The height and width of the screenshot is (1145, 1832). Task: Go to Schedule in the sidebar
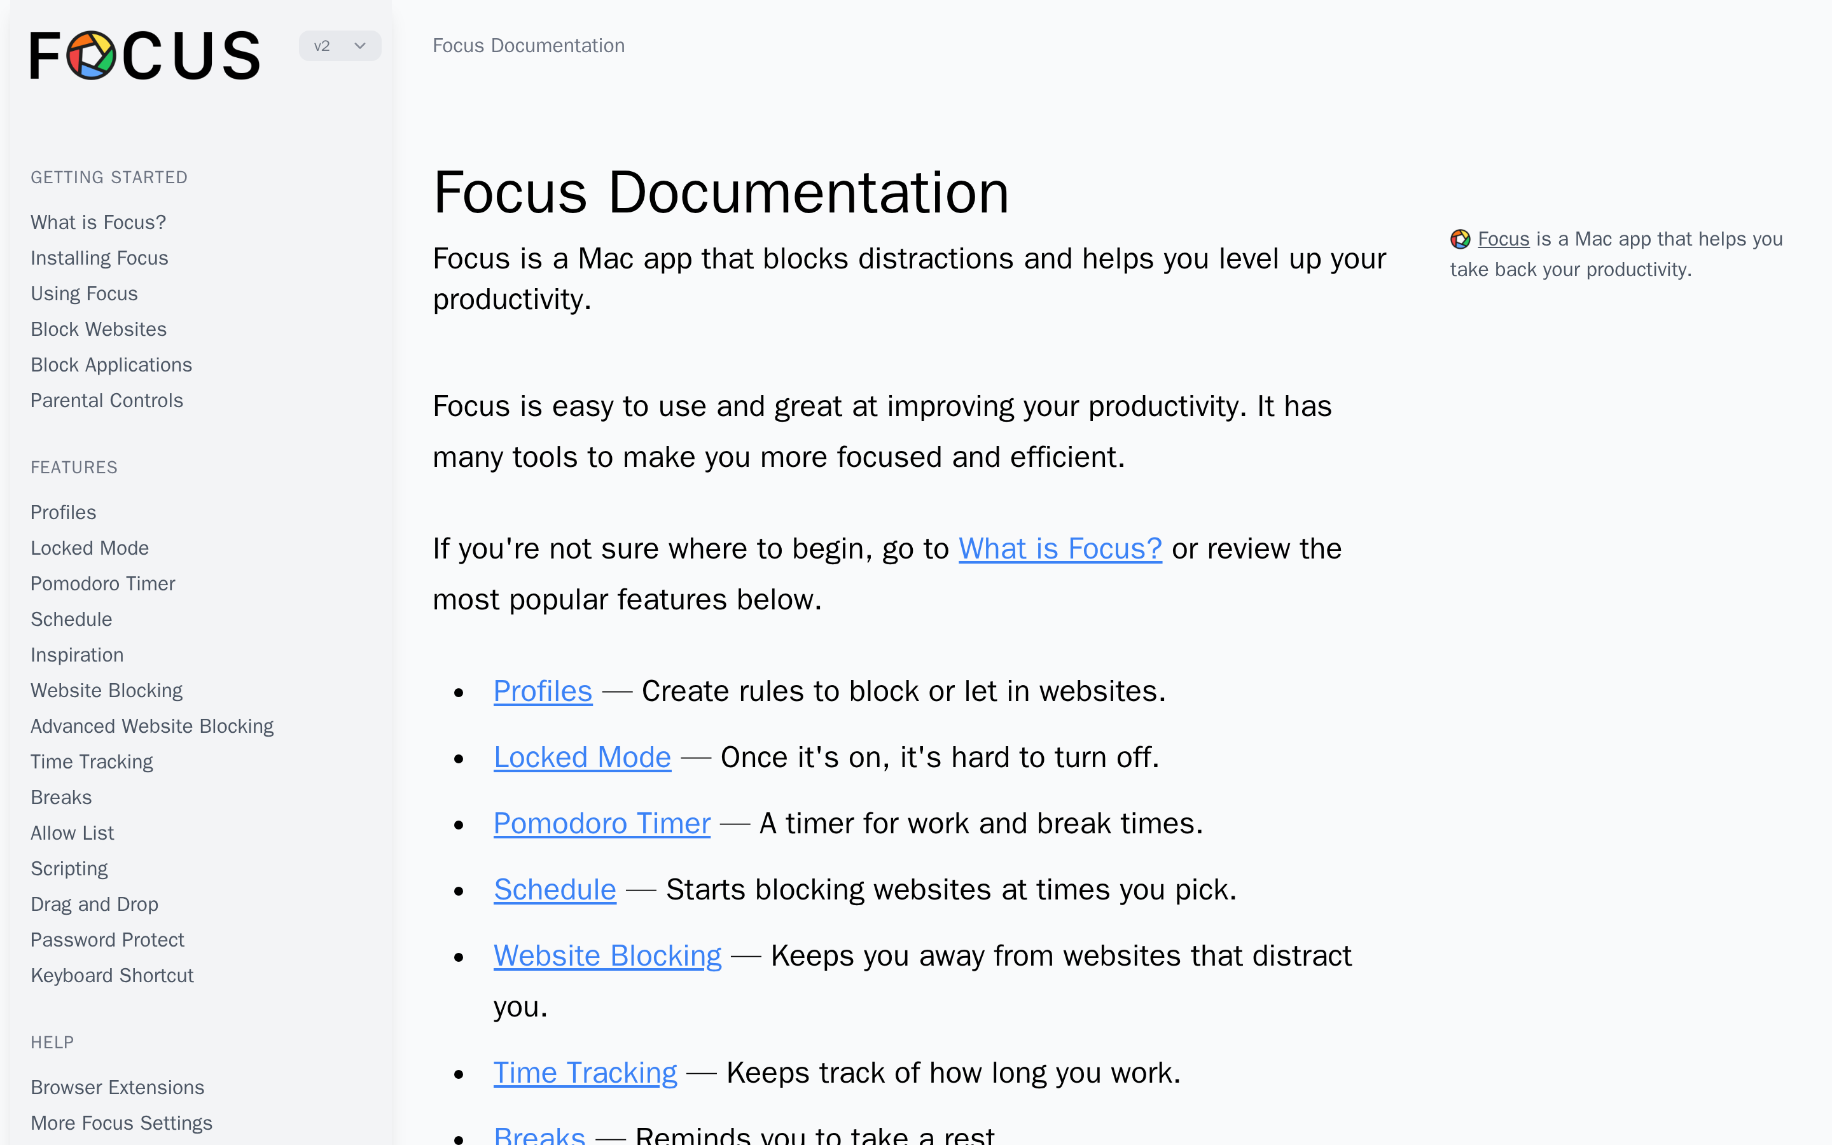point(71,619)
